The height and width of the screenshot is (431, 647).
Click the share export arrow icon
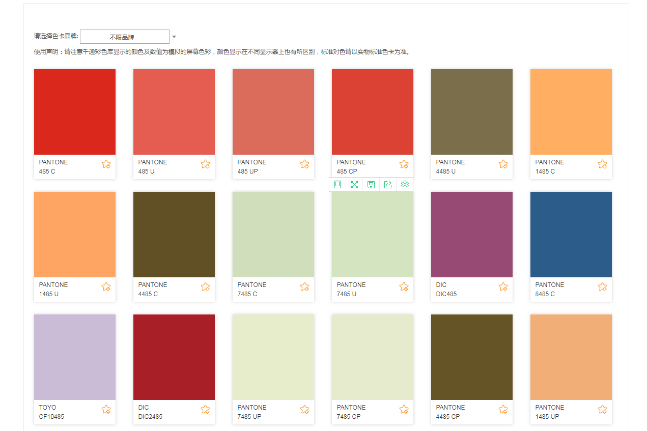coord(388,184)
